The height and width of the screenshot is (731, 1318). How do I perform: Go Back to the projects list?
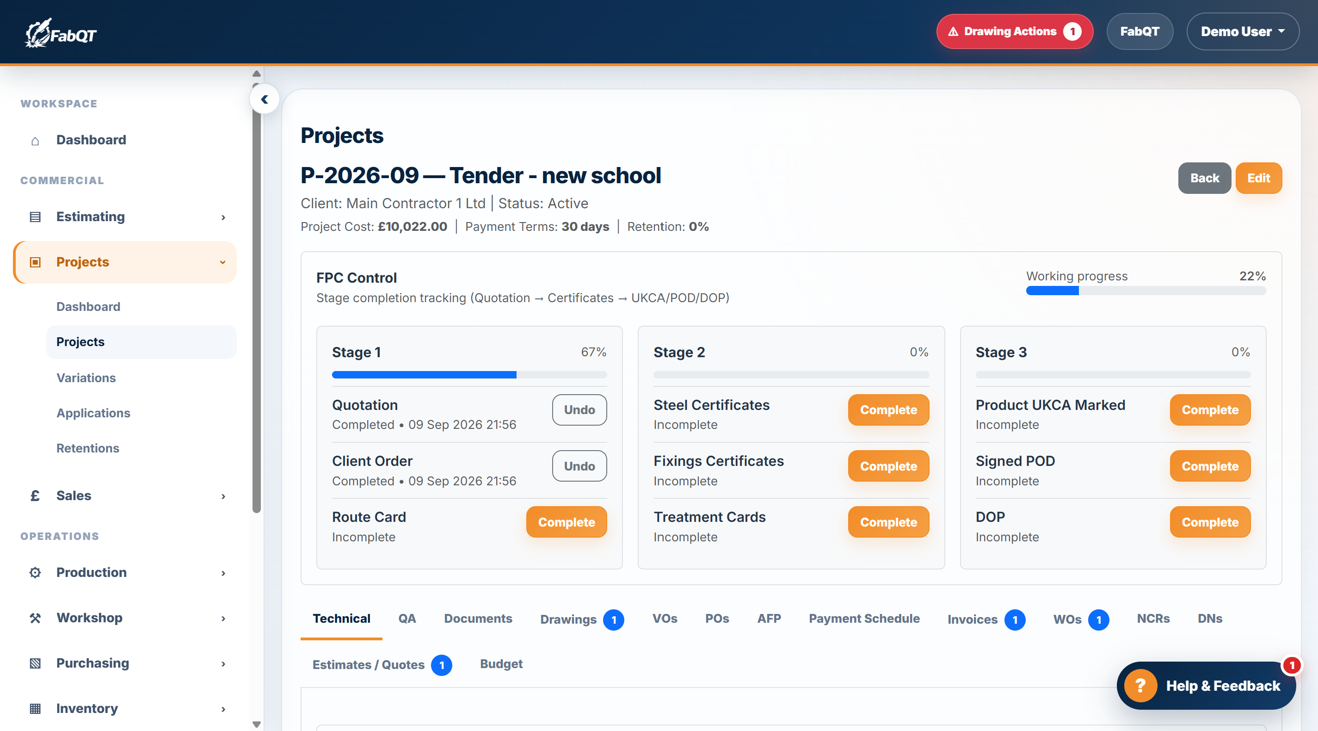click(1204, 178)
